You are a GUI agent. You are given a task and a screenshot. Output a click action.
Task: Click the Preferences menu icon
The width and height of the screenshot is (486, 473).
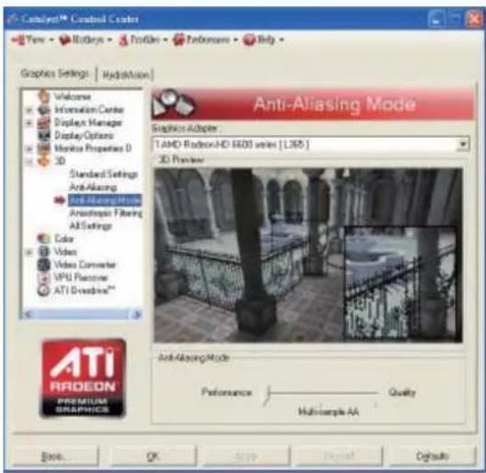click(178, 39)
